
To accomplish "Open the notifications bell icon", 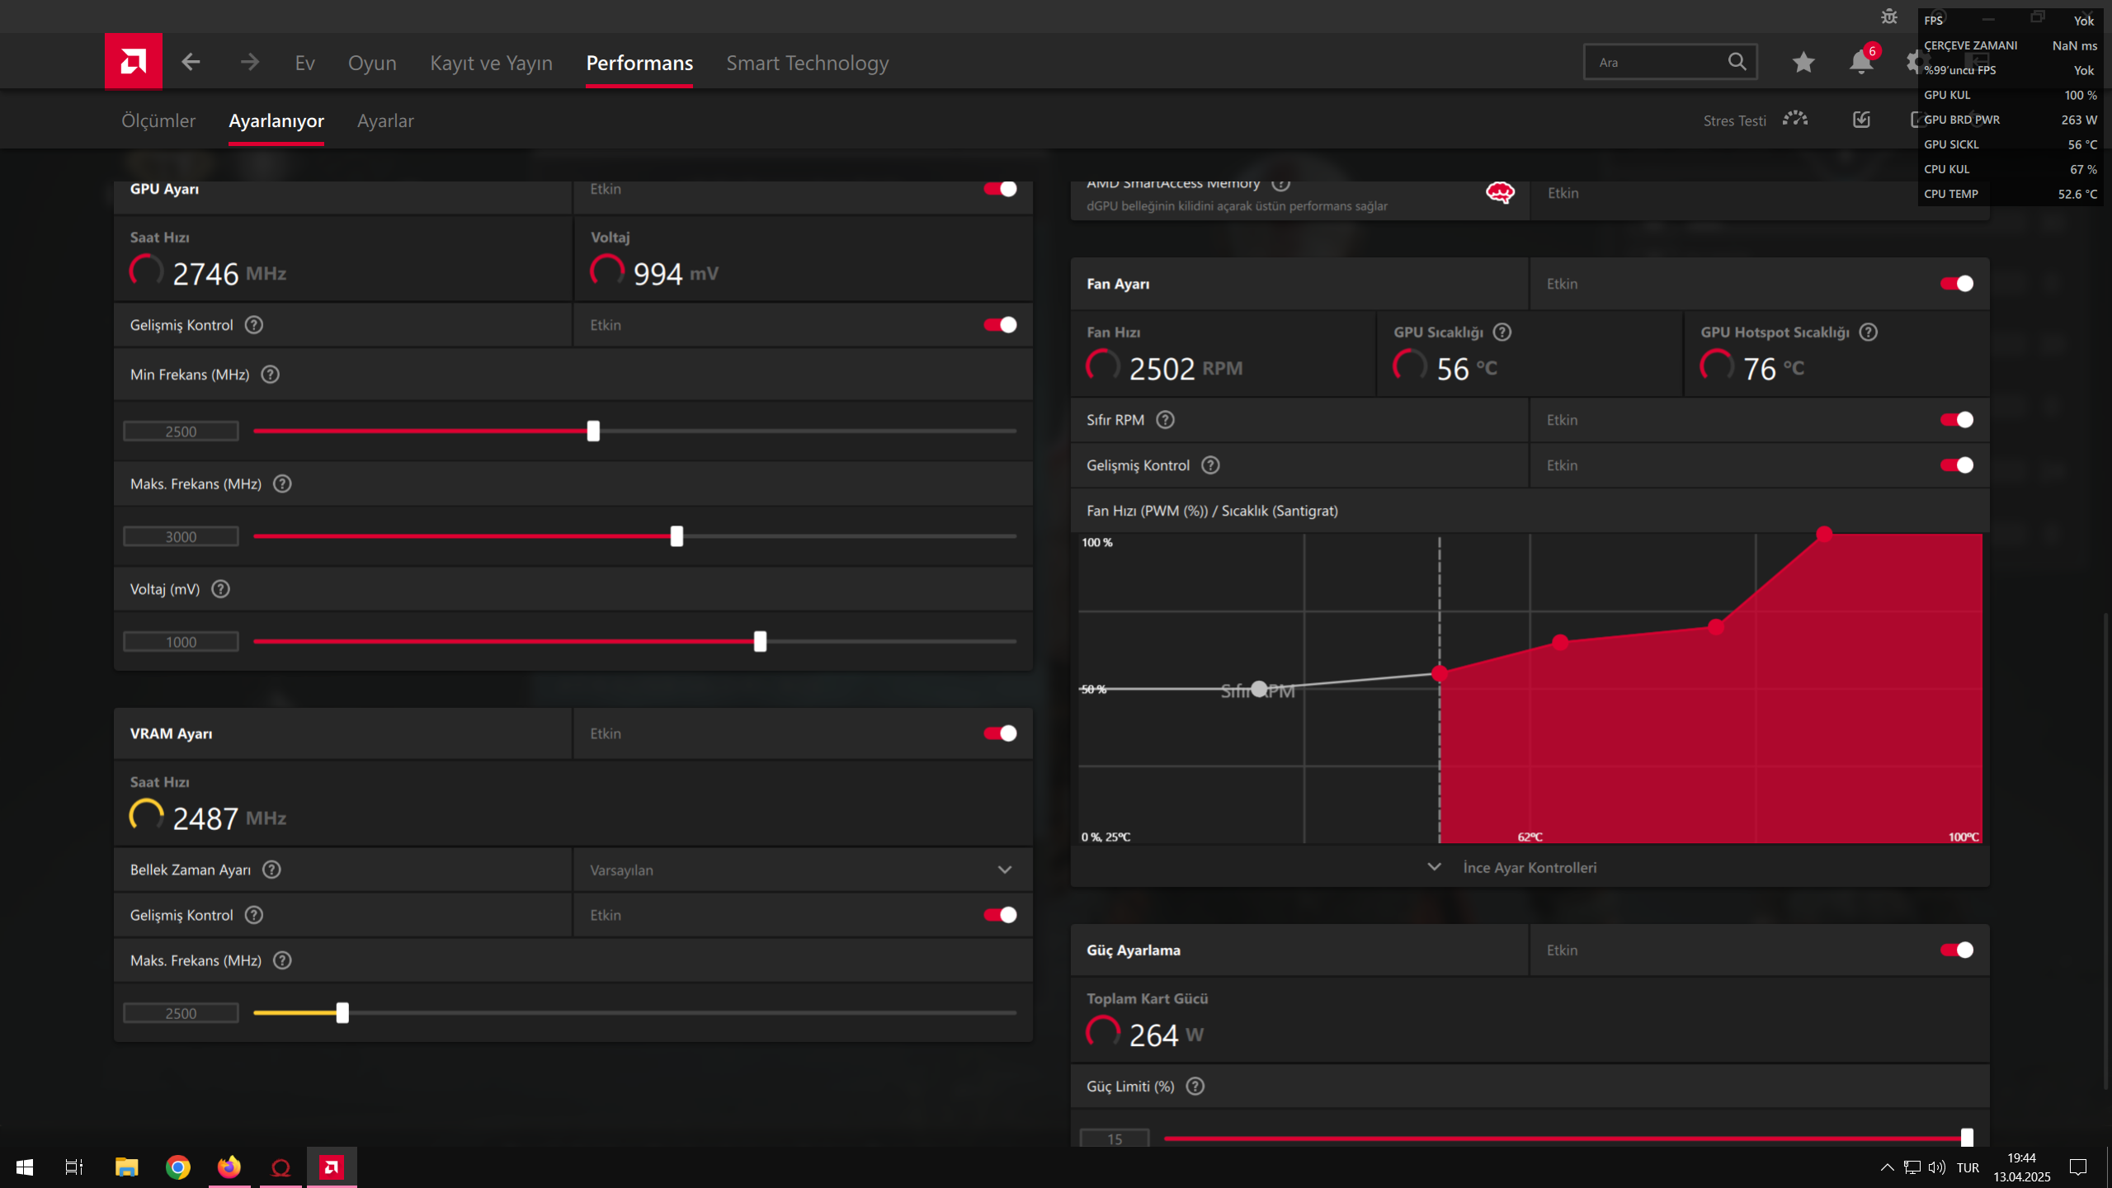I will click(x=1860, y=62).
